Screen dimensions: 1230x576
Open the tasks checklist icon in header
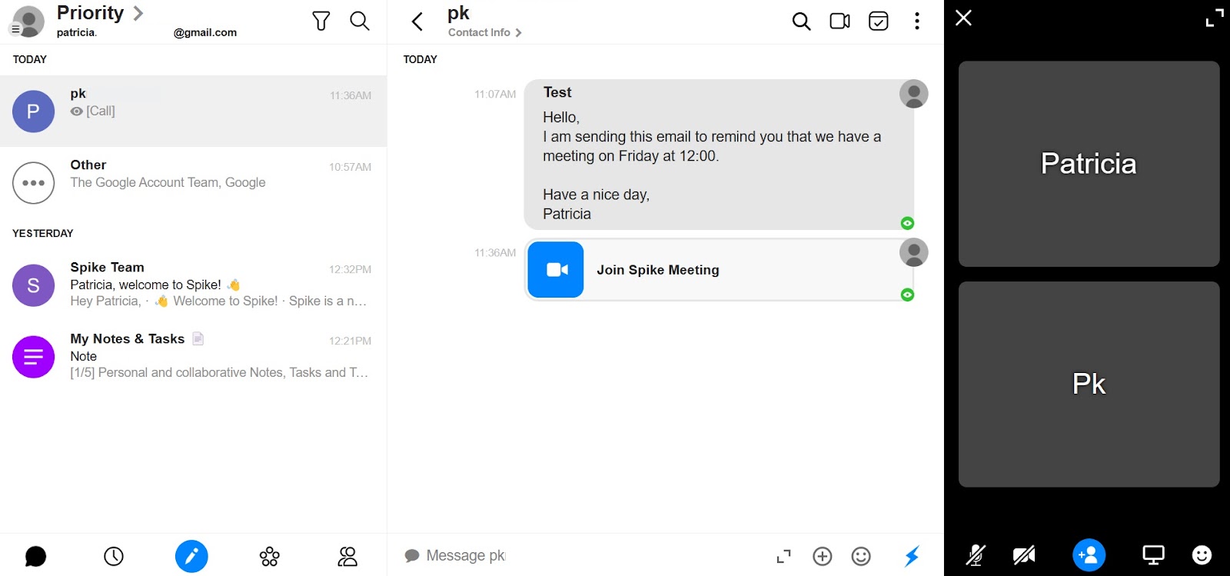(878, 21)
